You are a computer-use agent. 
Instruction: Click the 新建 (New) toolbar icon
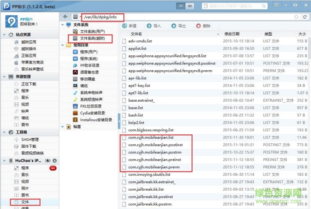click(124, 26)
